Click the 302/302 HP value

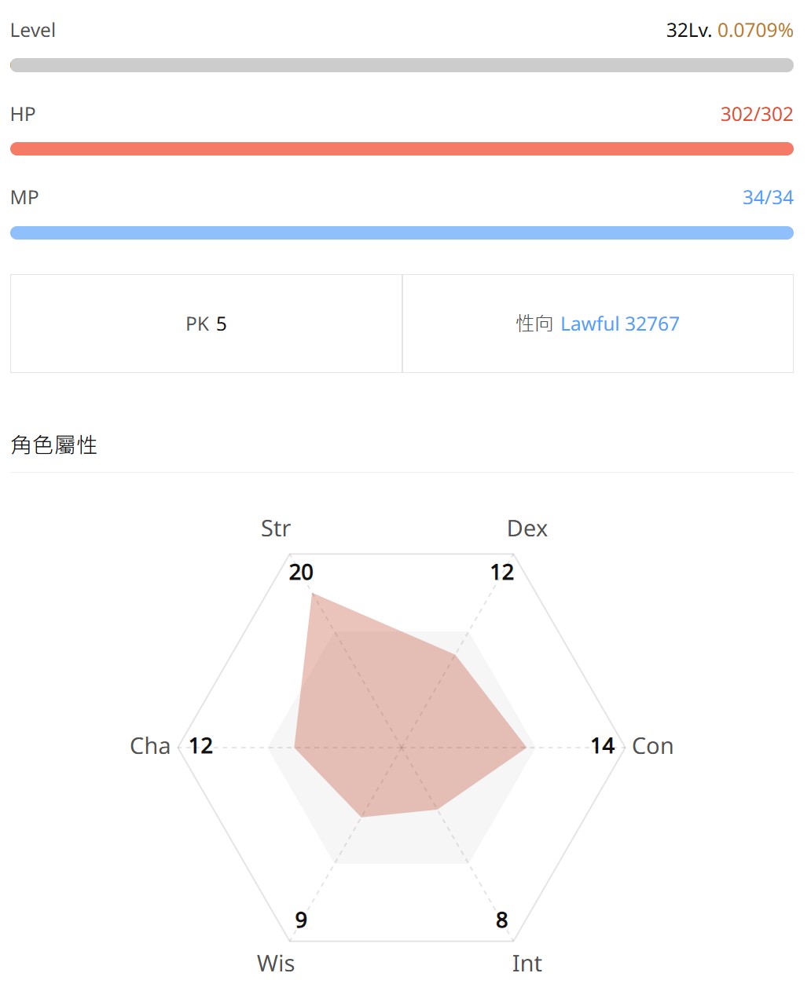(757, 114)
